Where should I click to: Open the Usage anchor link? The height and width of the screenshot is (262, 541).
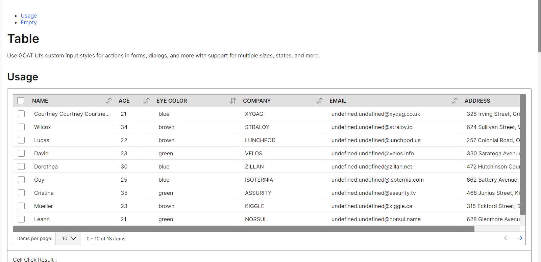click(x=29, y=16)
